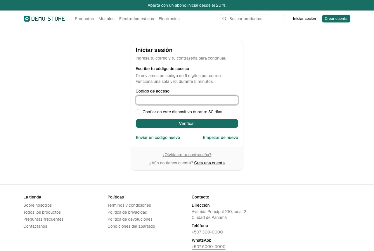Click WhatsApp number +507 6000-0000

pyautogui.click(x=209, y=247)
